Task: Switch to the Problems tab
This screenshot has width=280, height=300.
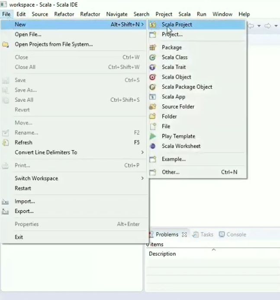Action: [167, 235]
